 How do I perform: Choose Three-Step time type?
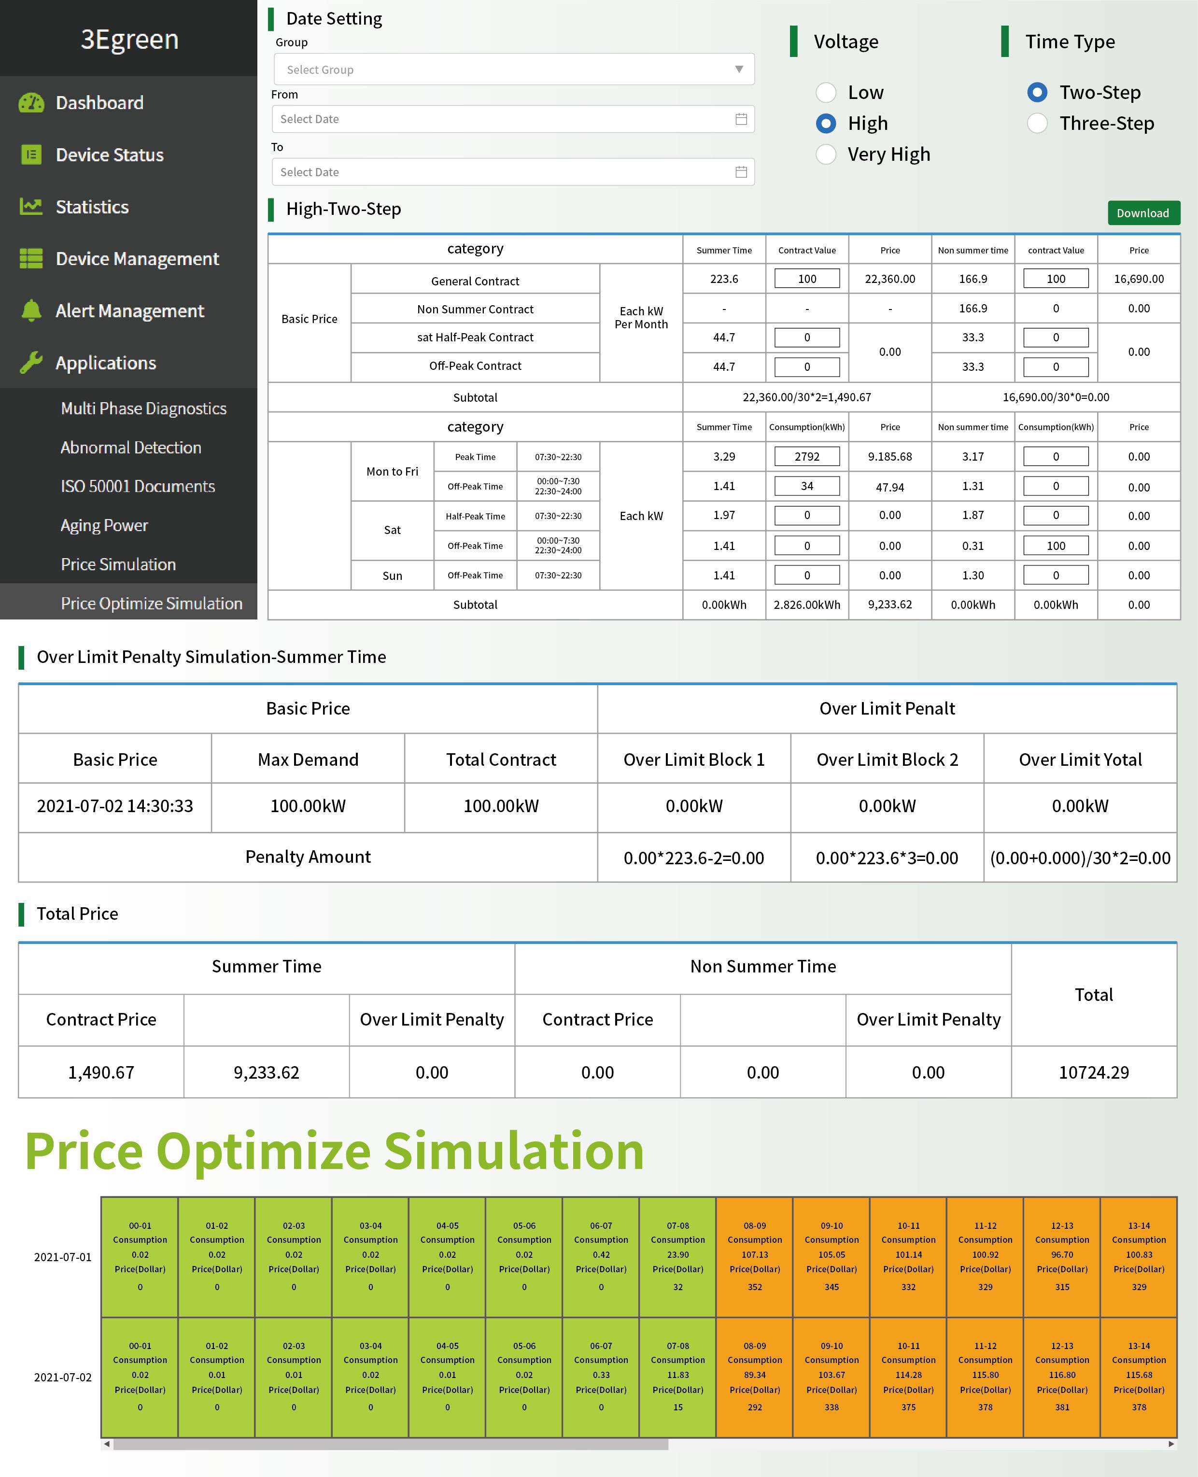1037,124
